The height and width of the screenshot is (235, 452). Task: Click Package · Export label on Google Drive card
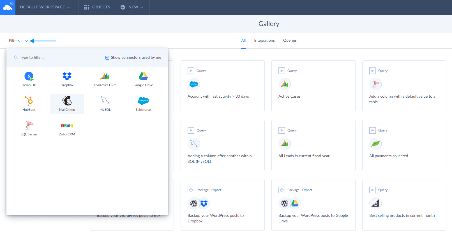(x=300, y=190)
